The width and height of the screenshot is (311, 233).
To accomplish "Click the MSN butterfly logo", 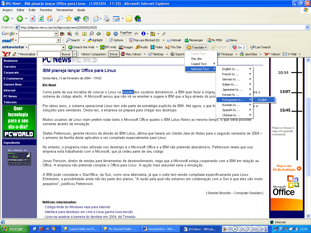I will coord(8,40).
